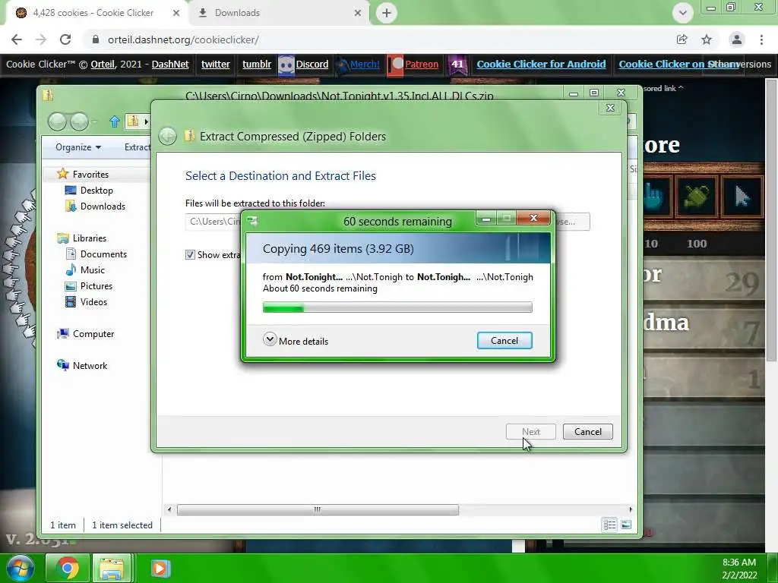Viewport: 778px width, 583px height.
Task: Switch Explorer to details view icon
Action: 610,525
